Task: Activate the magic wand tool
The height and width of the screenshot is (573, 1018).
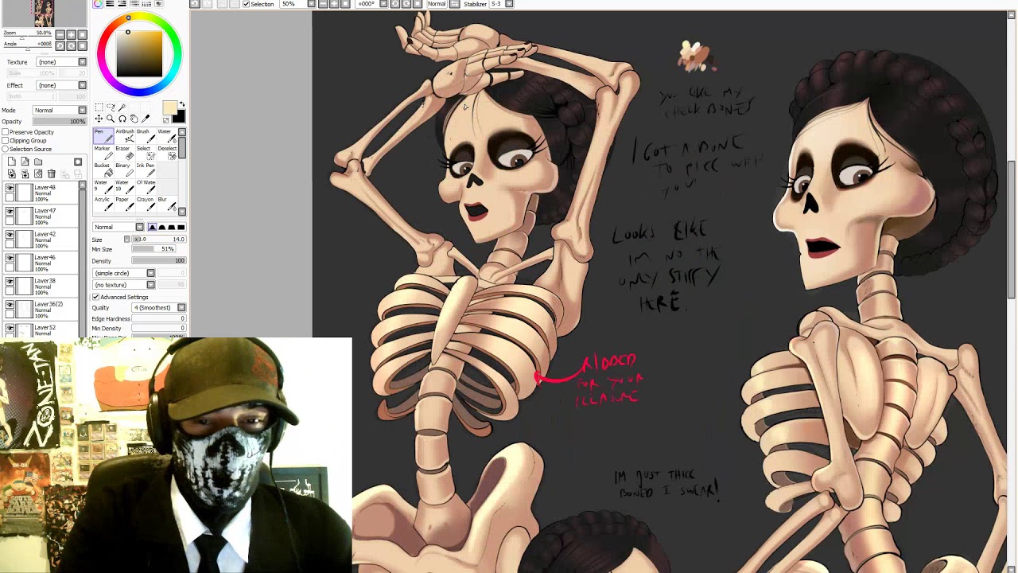Action: [122, 107]
